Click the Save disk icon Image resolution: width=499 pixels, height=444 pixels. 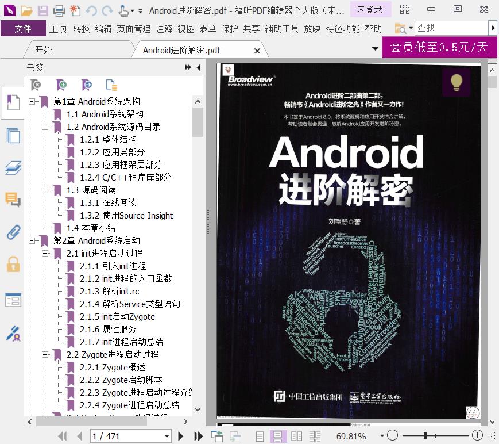[43, 11]
